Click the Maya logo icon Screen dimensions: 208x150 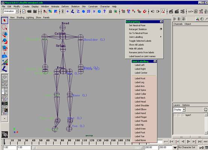tap(5, 134)
